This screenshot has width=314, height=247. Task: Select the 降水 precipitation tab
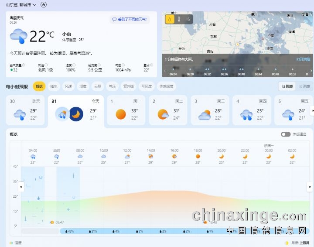(x=54, y=86)
